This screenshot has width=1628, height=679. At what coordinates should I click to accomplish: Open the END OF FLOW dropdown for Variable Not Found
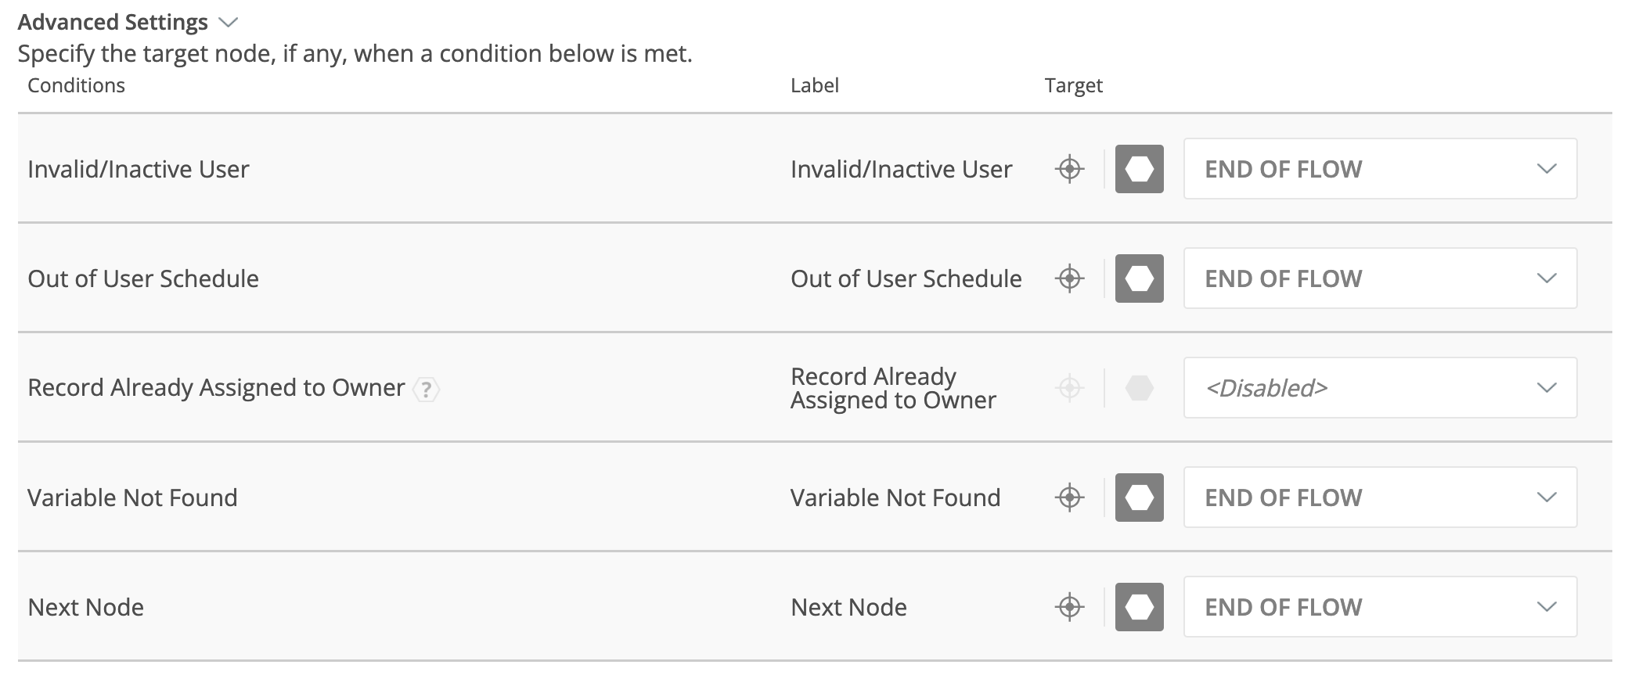pyautogui.click(x=1380, y=497)
